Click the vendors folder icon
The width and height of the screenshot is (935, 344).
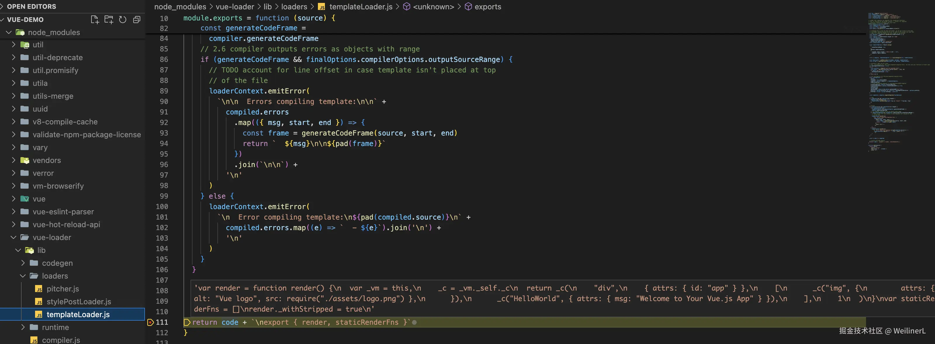pyautogui.click(x=25, y=160)
